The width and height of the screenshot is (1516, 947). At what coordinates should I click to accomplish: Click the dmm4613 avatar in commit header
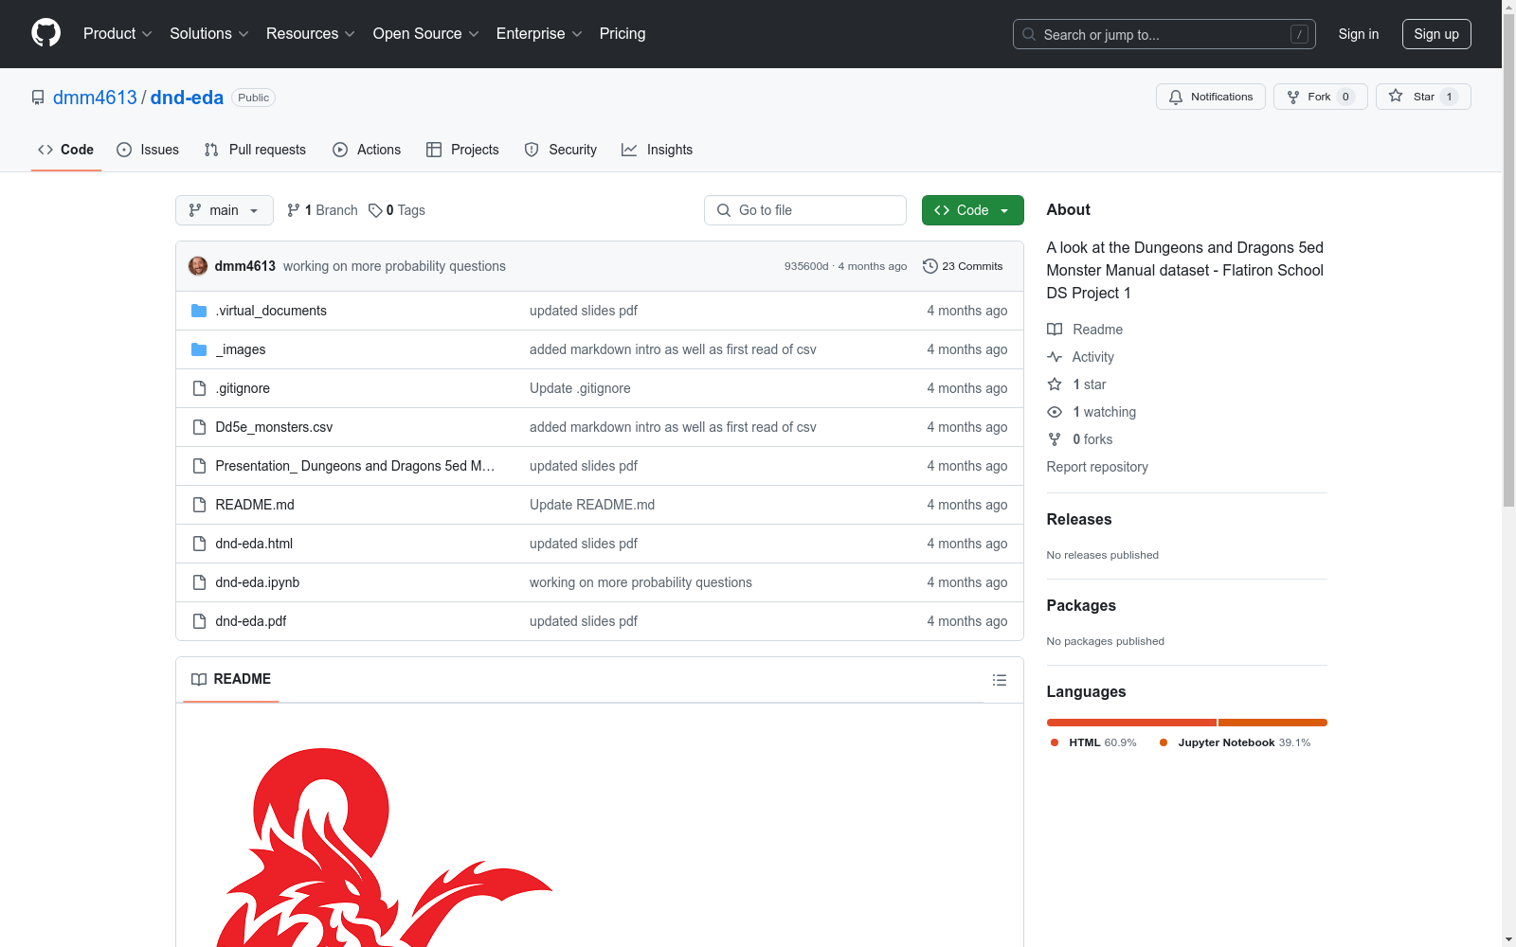(x=198, y=266)
